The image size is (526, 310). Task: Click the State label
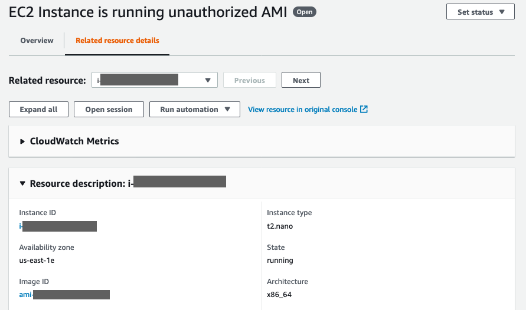click(276, 248)
